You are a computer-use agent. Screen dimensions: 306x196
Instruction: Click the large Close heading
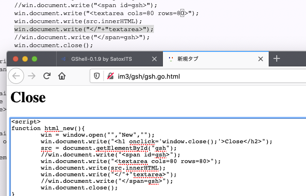[28, 97]
